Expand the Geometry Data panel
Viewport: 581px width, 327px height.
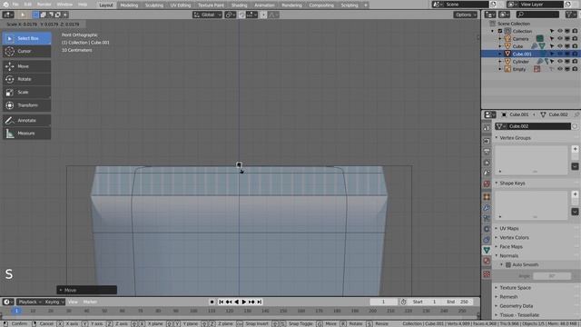point(517,306)
